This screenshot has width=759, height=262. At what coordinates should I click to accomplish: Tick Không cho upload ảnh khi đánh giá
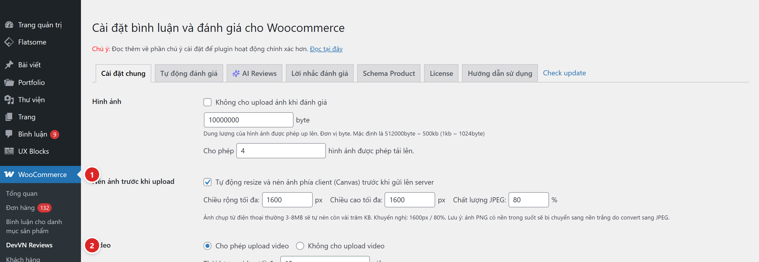pos(207,102)
